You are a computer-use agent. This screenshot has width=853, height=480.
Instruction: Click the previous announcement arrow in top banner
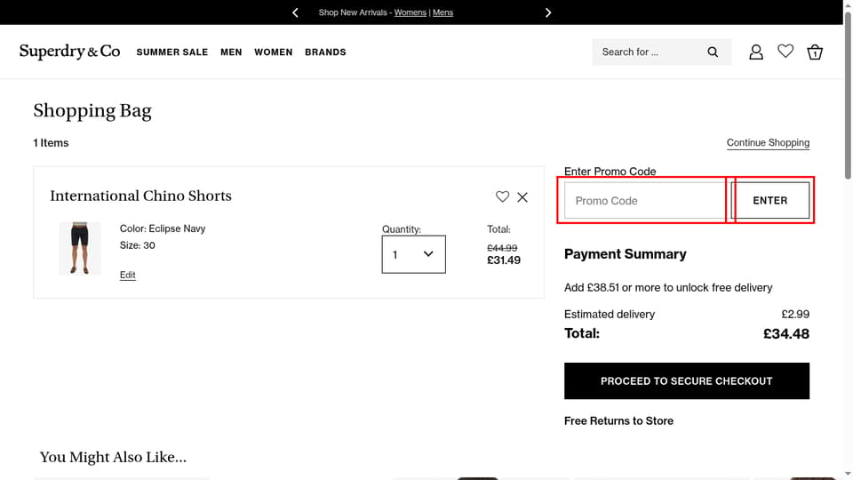pos(295,12)
